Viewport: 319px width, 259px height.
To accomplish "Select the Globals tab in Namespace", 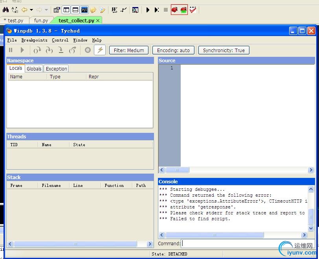I will [34, 69].
